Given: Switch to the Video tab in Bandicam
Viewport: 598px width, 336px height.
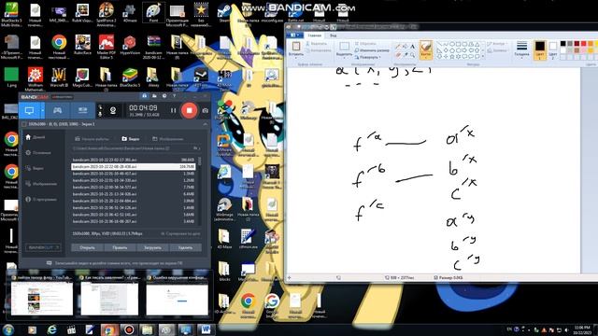Looking at the screenshot, I should tap(131, 139).
